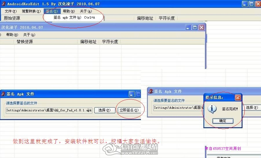
Task: Click 选择(F) button in left signing dialog
Action: coord(105,110)
